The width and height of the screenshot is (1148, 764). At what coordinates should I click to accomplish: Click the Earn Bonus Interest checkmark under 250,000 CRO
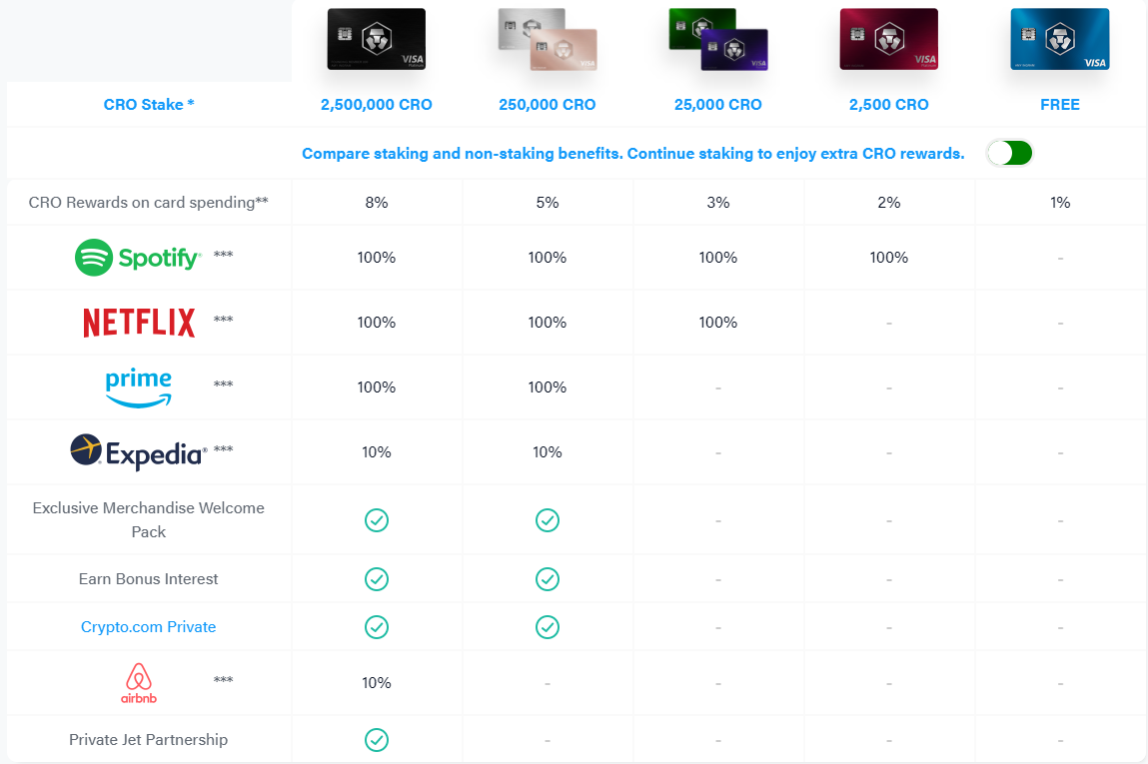tap(547, 578)
